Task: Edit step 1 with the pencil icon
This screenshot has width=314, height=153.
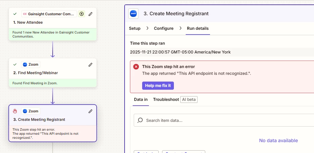Action: coord(90,14)
